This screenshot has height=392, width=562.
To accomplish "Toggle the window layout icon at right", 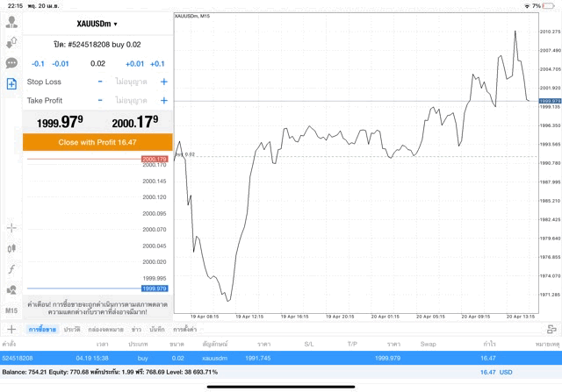I will [x=551, y=329].
